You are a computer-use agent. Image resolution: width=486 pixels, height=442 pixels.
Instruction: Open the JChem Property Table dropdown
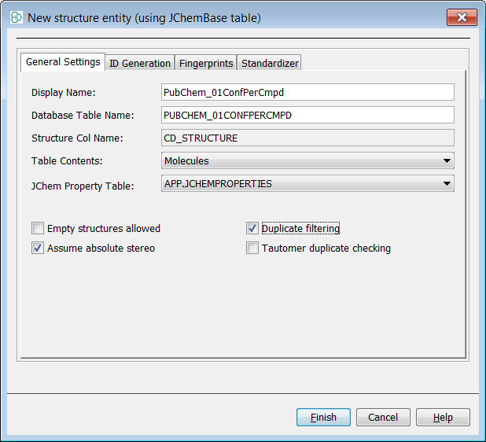click(x=307, y=184)
